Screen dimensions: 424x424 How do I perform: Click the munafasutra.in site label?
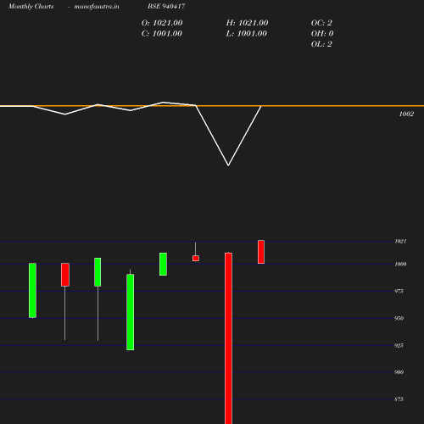[x=97, y=6]
